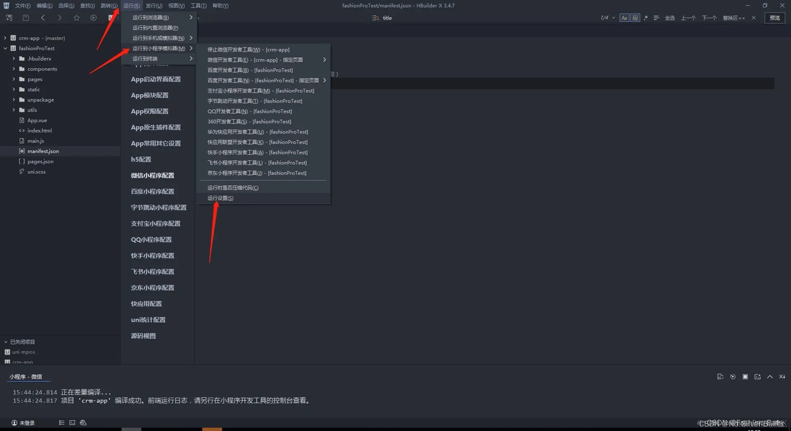Go back with the left arrow icon
This screenshot has width=791, height=431.
point(43,18)
